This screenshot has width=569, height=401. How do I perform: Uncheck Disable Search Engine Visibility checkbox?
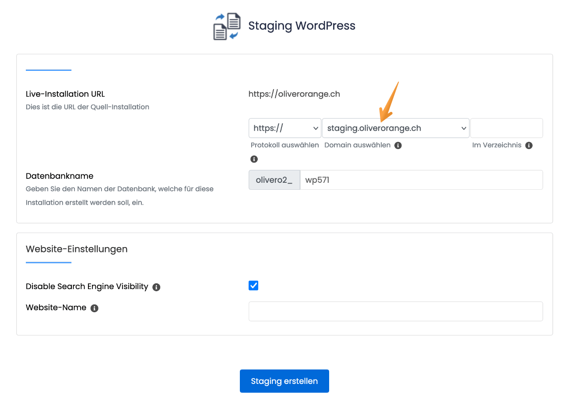click(x=253, y=286)
